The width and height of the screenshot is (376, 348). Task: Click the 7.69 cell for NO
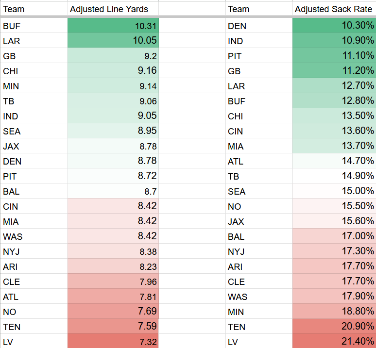[x=113, y=312]
